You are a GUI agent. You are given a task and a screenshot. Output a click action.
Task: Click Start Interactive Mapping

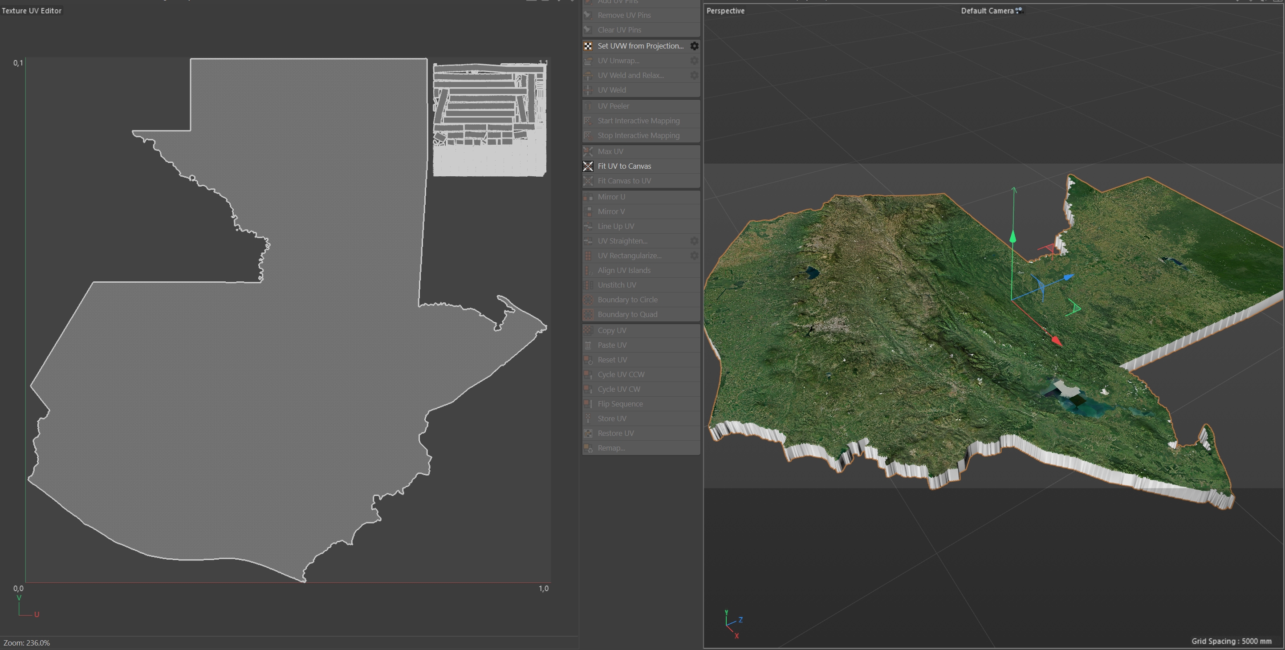[x=638, y=121]
